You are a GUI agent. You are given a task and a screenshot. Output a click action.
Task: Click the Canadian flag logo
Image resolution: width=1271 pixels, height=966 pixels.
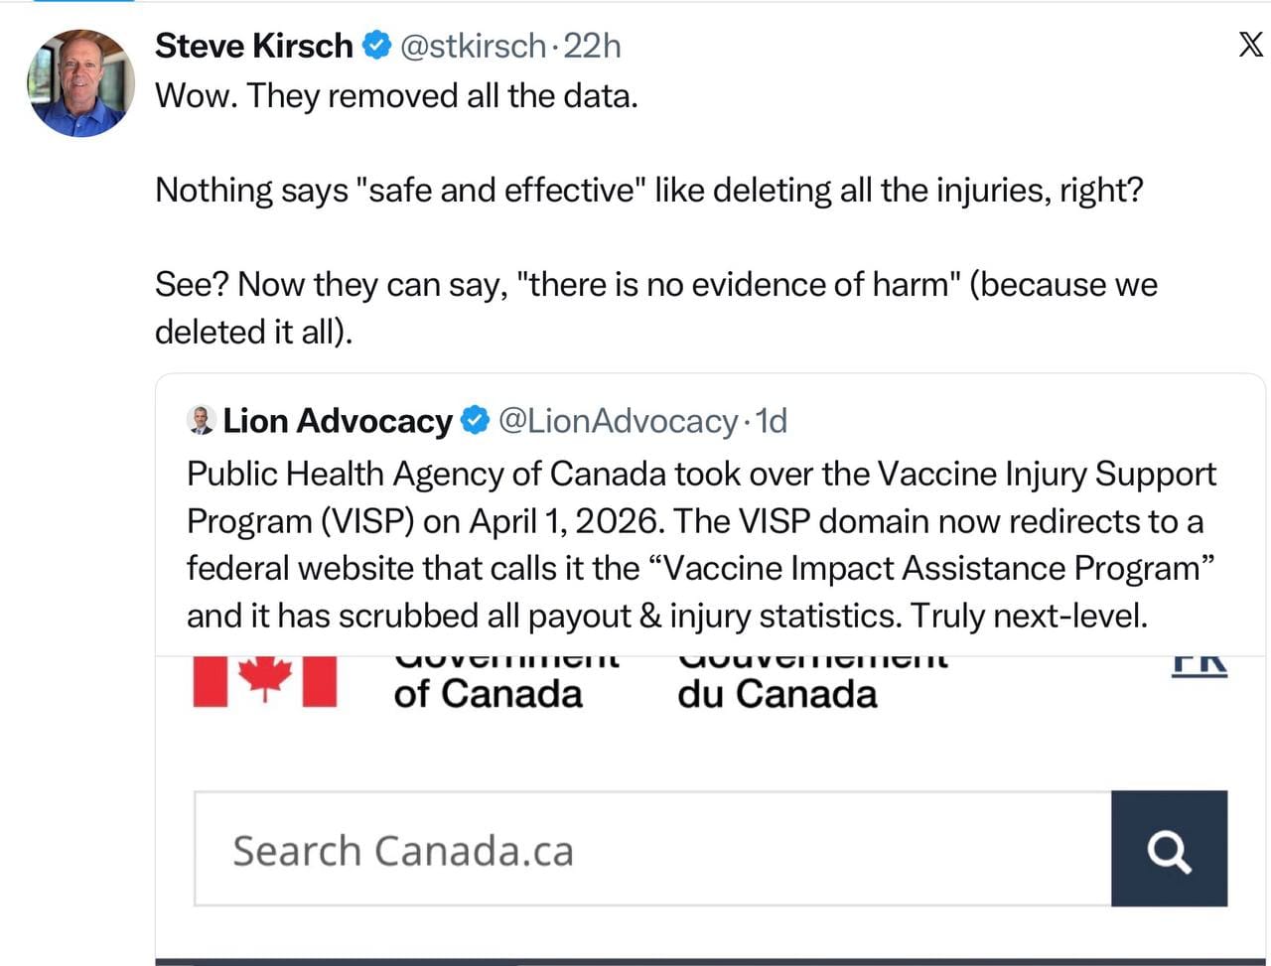tap(264, 681)
